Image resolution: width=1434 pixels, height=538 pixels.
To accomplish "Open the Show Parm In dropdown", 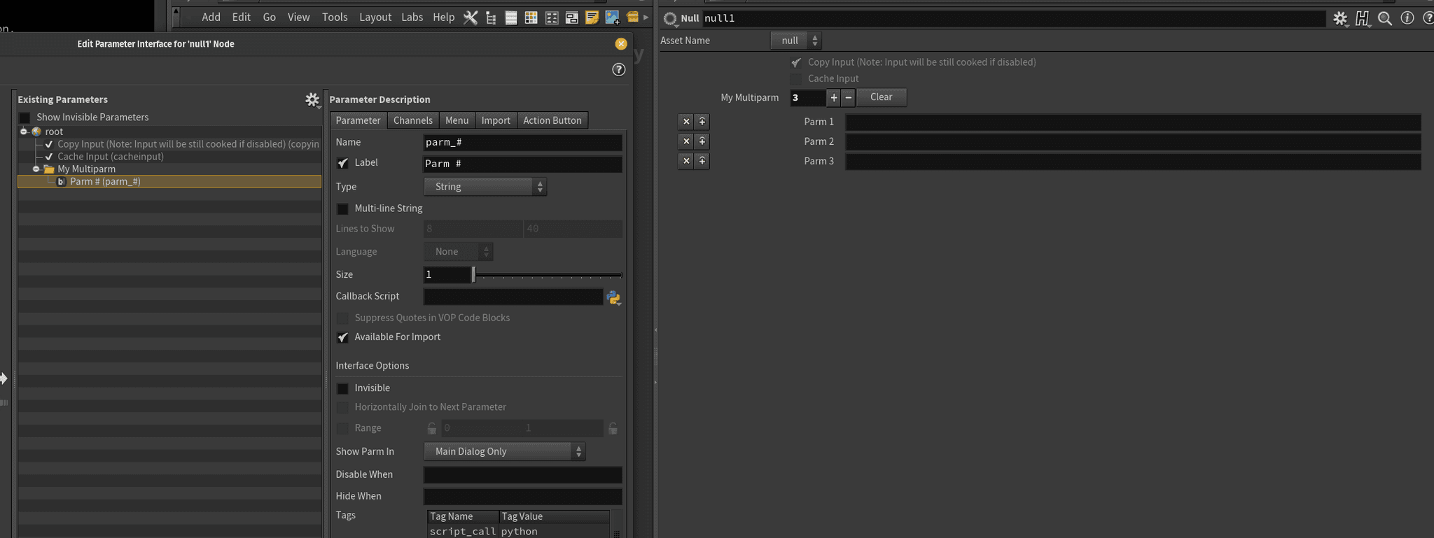I will (x=504, y=452).
